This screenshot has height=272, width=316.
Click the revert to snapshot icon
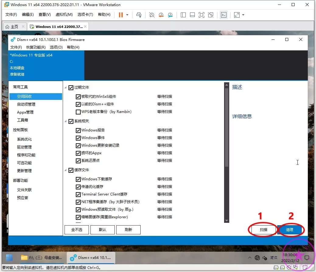161,15
